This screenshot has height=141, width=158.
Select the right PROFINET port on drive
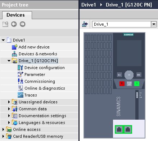[128, 129]
